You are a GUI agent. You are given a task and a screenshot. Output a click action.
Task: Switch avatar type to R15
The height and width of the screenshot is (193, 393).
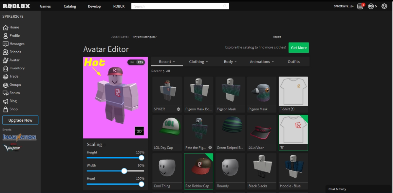click(x=140, y=62)
